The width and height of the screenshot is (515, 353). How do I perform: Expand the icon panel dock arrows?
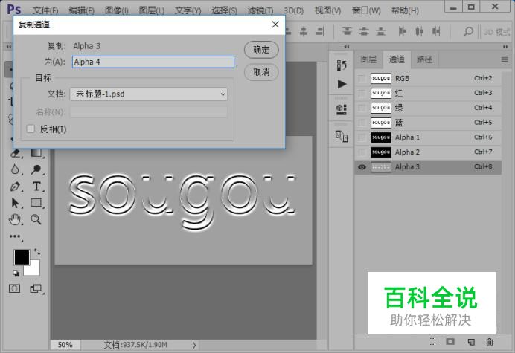pyautogui.click(x=347, y=47)
